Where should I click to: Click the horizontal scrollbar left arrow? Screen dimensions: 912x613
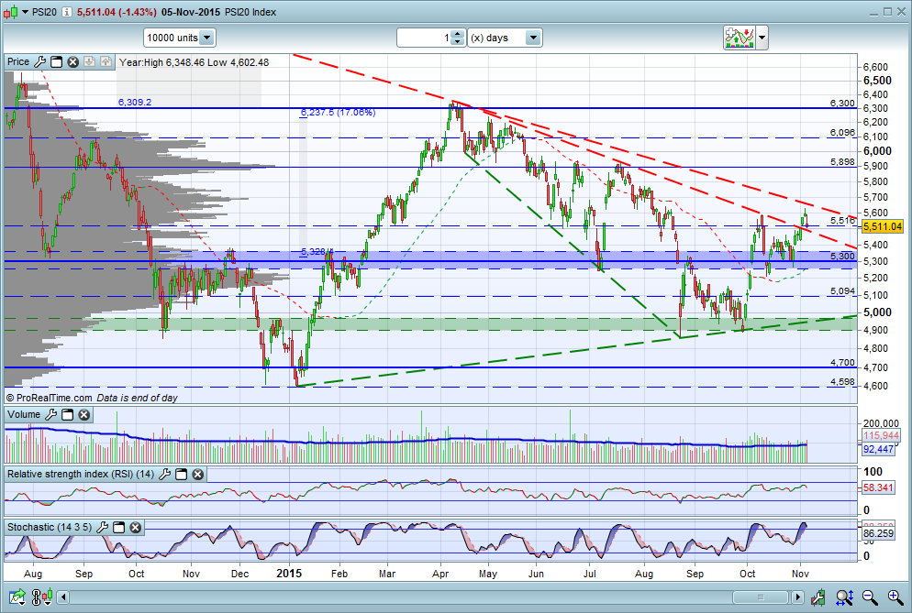point(63,597)
